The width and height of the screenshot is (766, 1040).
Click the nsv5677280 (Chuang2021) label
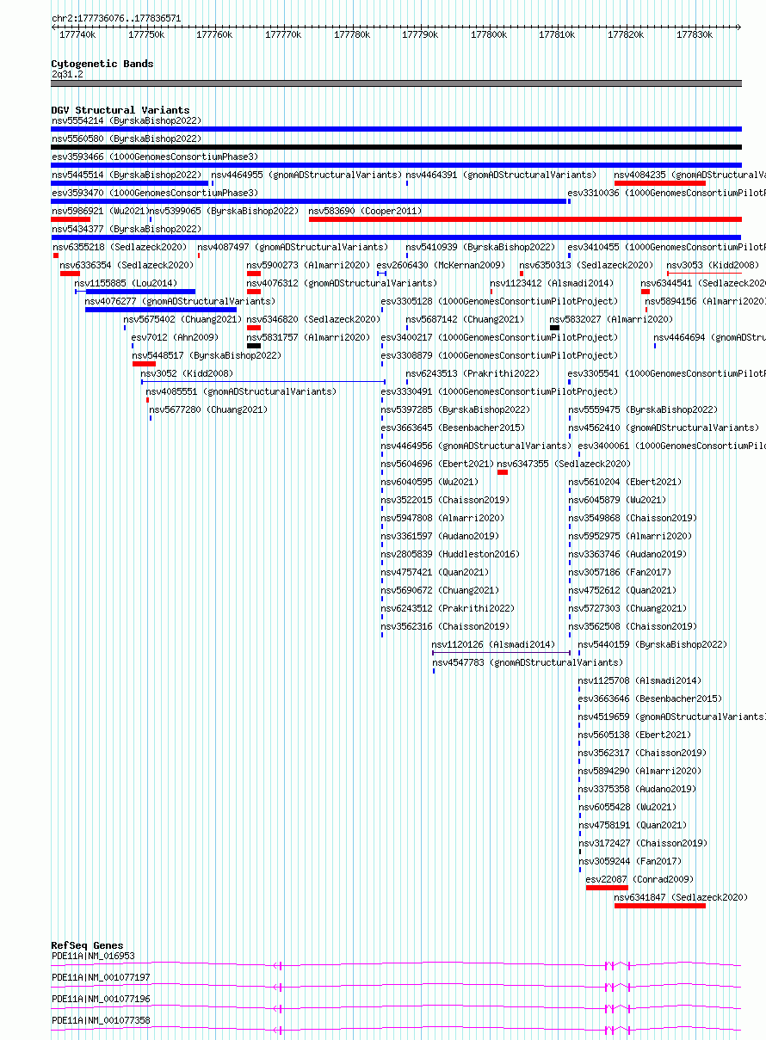(x=208, y=409)
